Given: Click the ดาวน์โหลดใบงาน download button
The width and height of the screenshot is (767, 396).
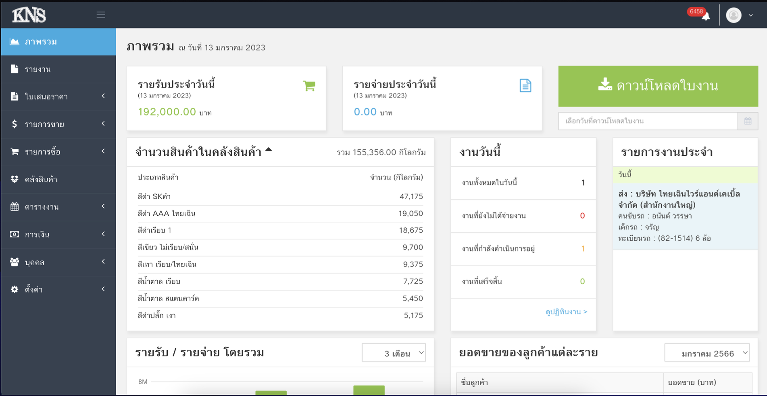Looking at the screenshot, I should point(658,86).
